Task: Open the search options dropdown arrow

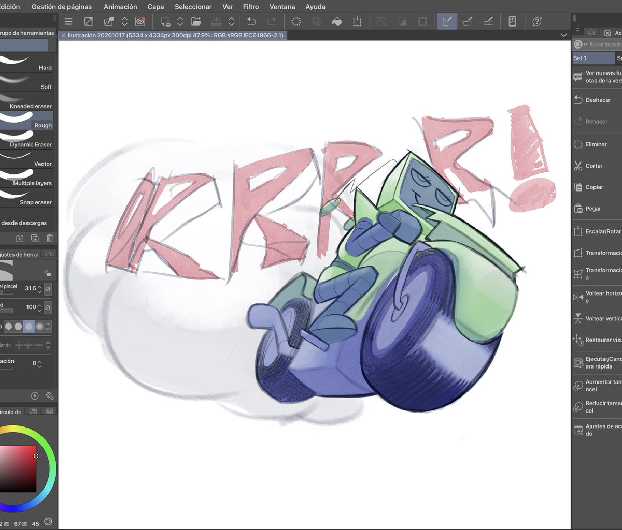Action: coord(586,45)
